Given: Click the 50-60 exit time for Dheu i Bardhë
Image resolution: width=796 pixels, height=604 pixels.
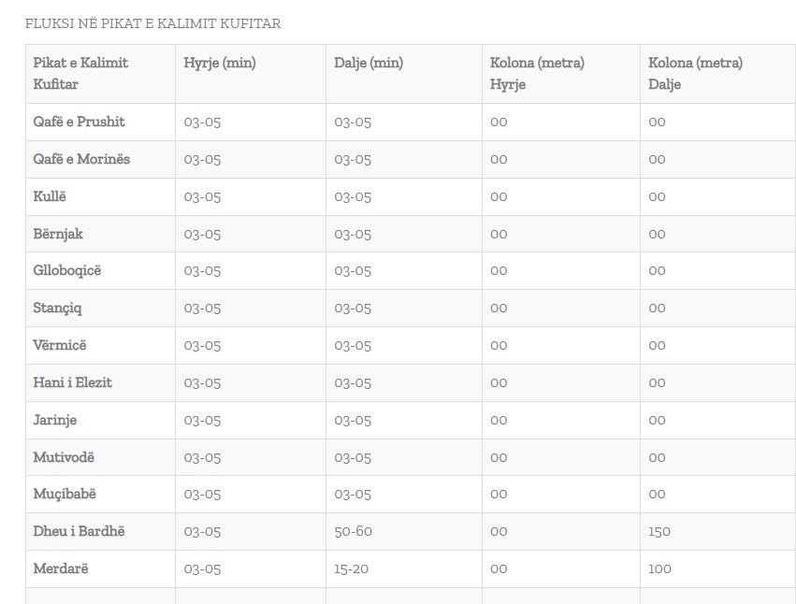Looking at the screenshot, I should click(x=354, y=531).
